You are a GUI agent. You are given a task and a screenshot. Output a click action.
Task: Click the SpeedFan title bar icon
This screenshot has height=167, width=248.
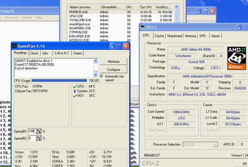tap(14, 46)
